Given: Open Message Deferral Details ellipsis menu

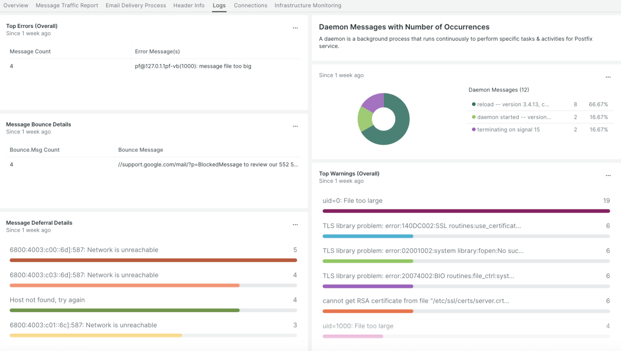Looking at the screenshot, I should pos(295,225).
